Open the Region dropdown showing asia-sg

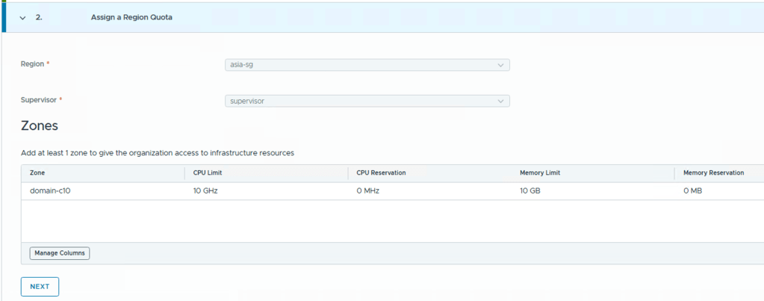tap(367, 65)
